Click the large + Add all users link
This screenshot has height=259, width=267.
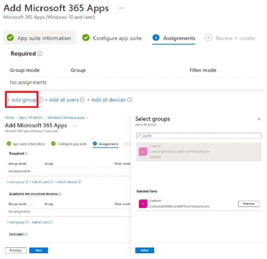(x=62, y=100)
